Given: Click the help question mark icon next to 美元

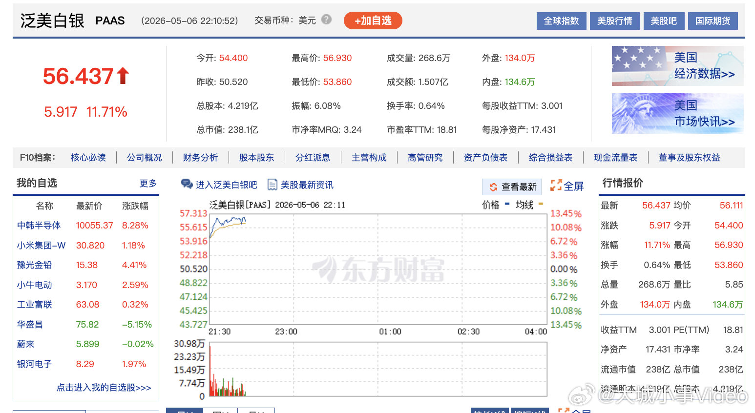Looking at the screenshot, I should point(326,20).
